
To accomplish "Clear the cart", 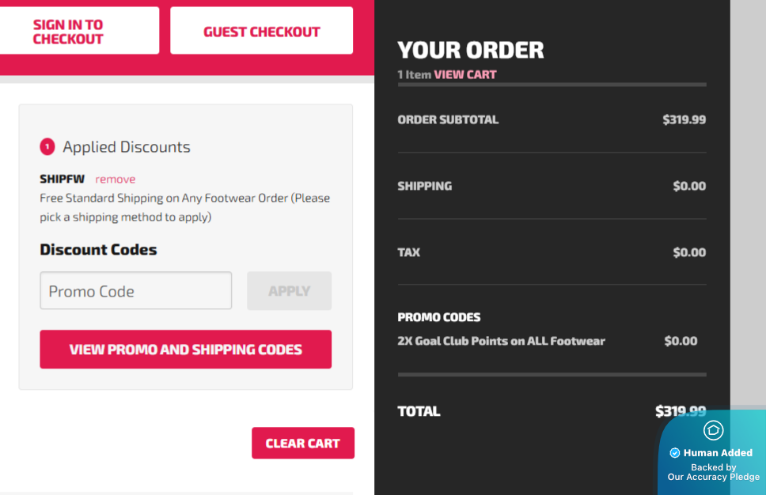I will [302, 444].
